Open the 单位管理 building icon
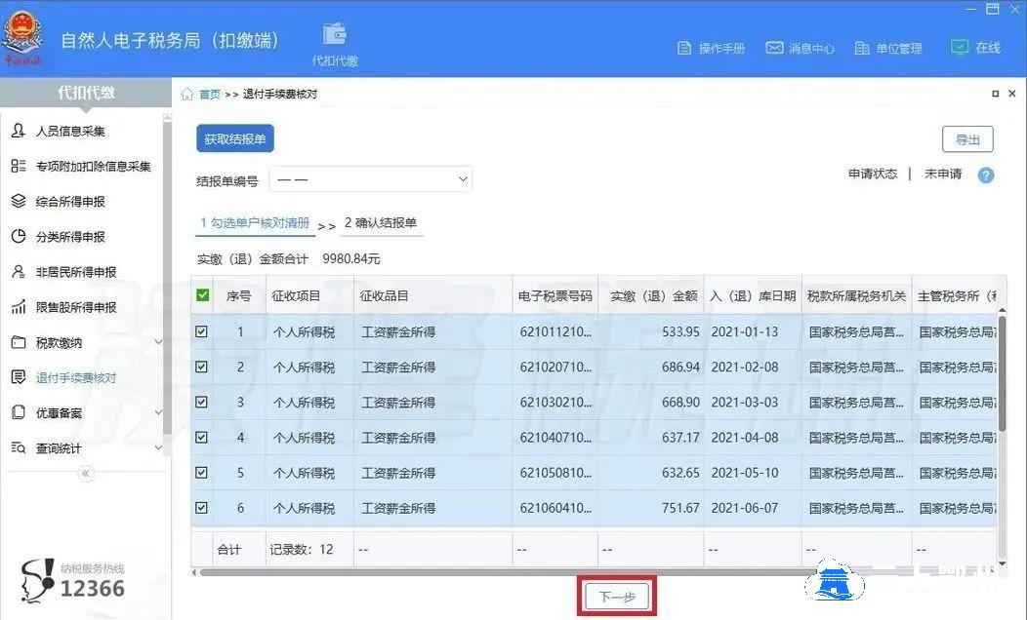This screenshot has height=620, width=1027. click(862, 49)
